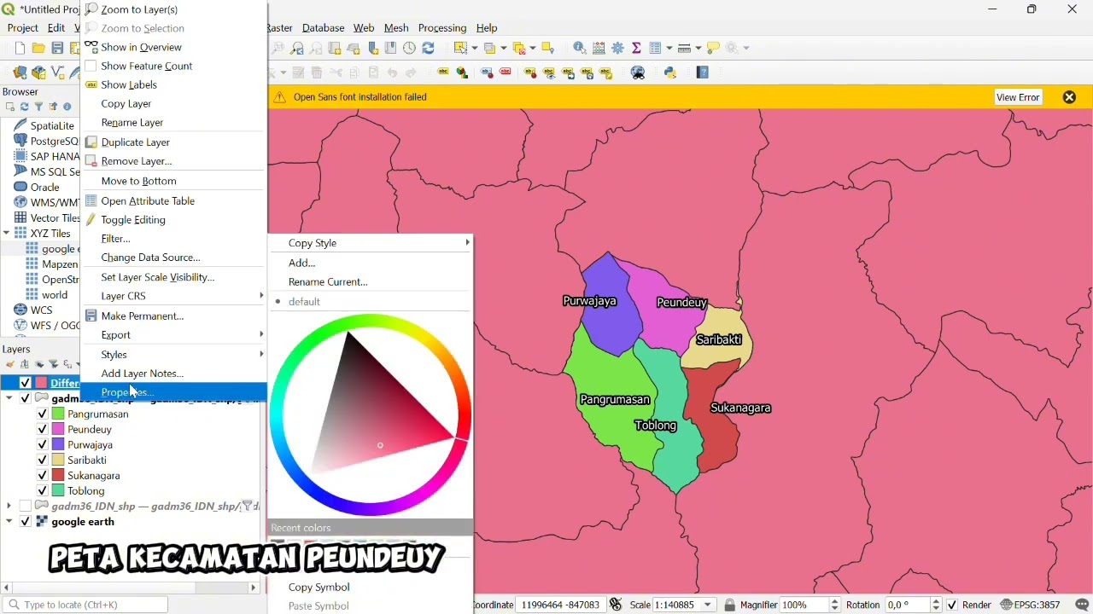Expand the unchecked gadm36_IDN_shp layer

pyautogui.click(x=9, y=507)
